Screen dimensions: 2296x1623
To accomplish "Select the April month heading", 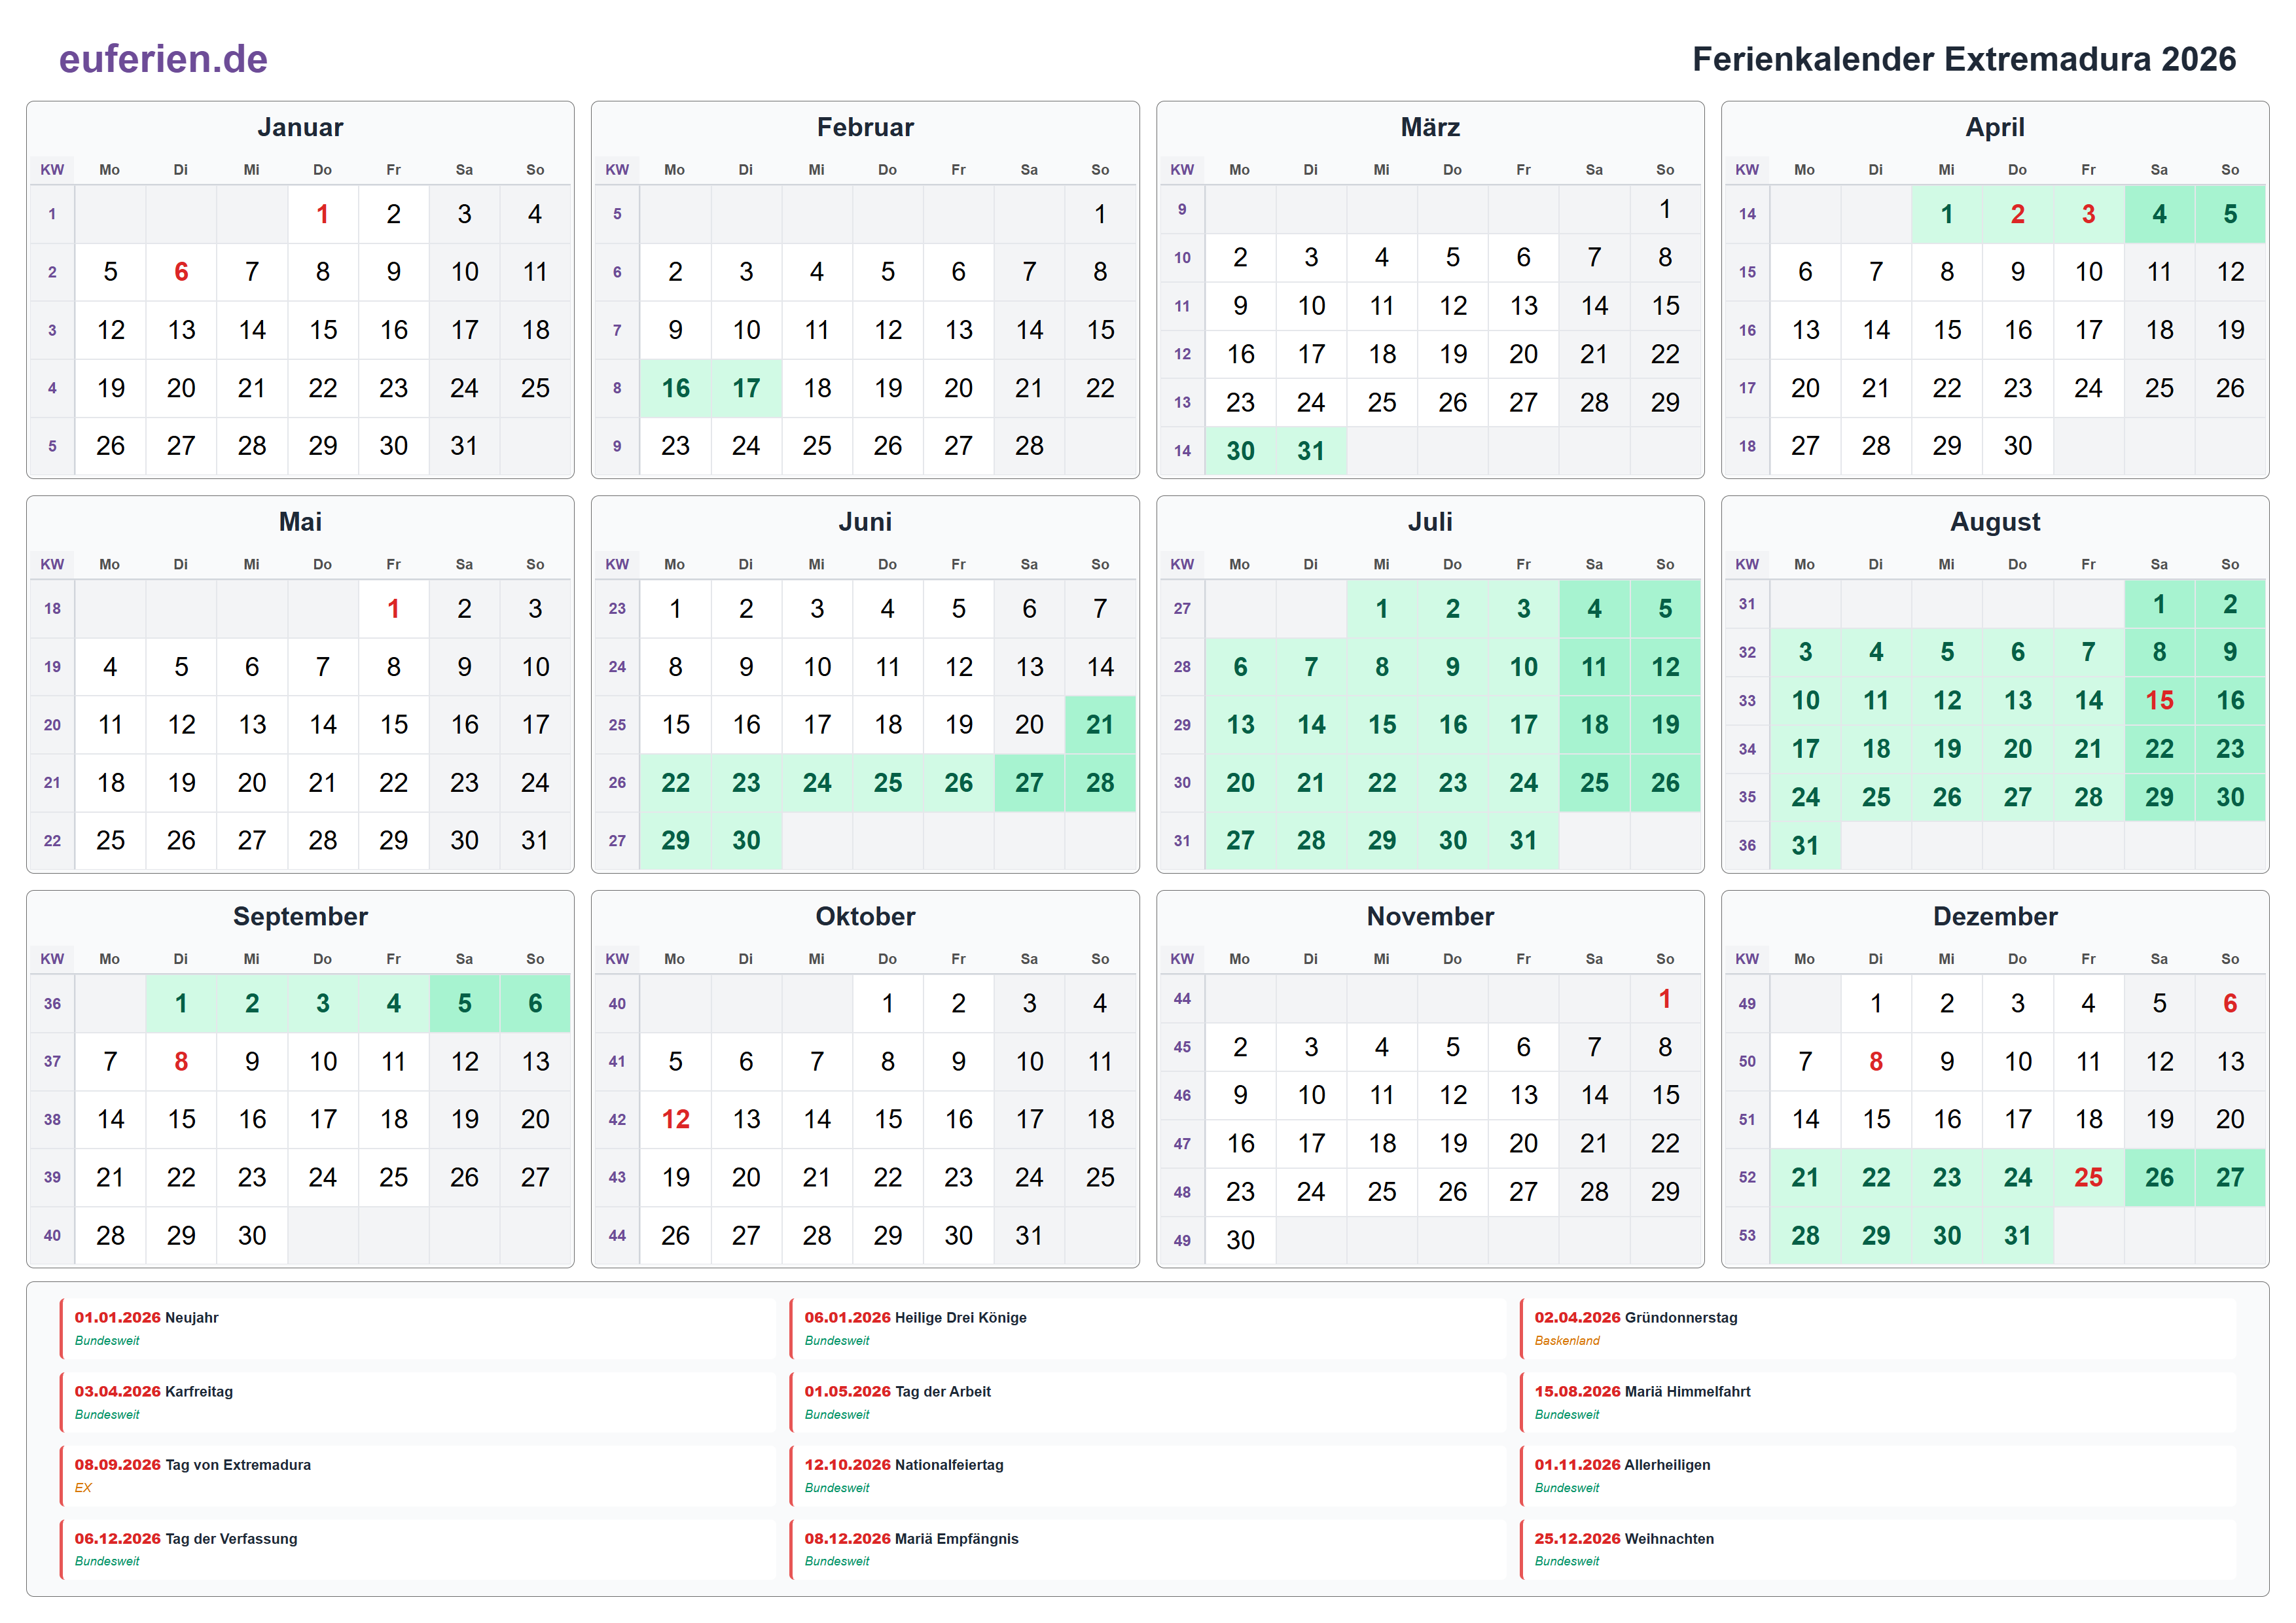I will pyautogui.click(x=1995, y=127).
